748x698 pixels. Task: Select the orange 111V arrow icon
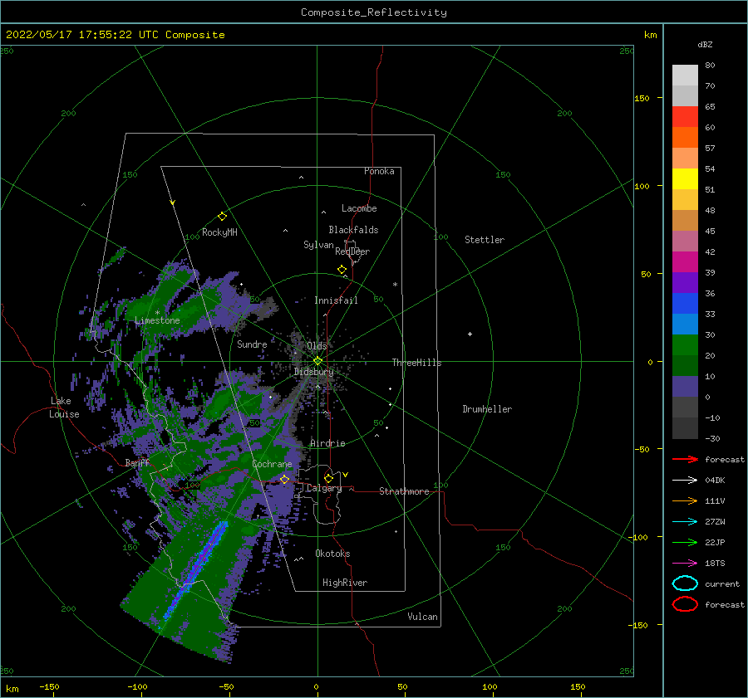685,500
